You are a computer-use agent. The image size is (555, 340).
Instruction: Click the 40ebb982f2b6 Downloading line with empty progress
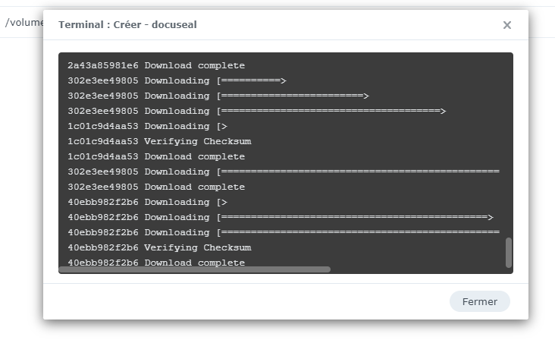click(147, 202)
